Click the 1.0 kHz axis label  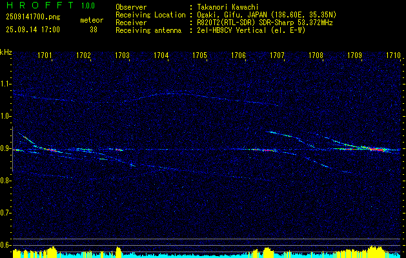pyautogui.click(x=5, y=117)
